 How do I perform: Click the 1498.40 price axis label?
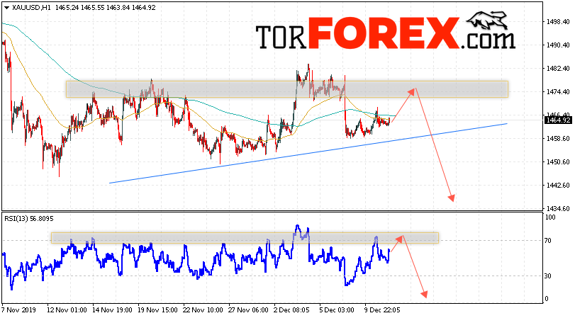558,22
